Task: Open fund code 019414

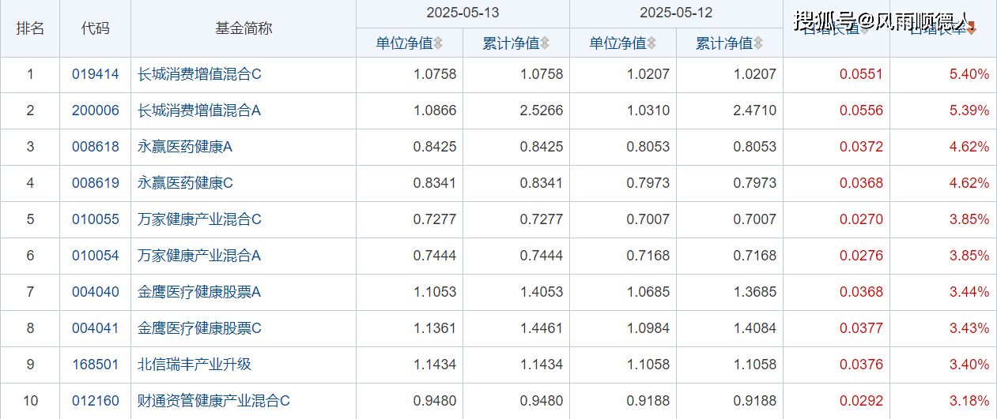Action: coord(95,74)
